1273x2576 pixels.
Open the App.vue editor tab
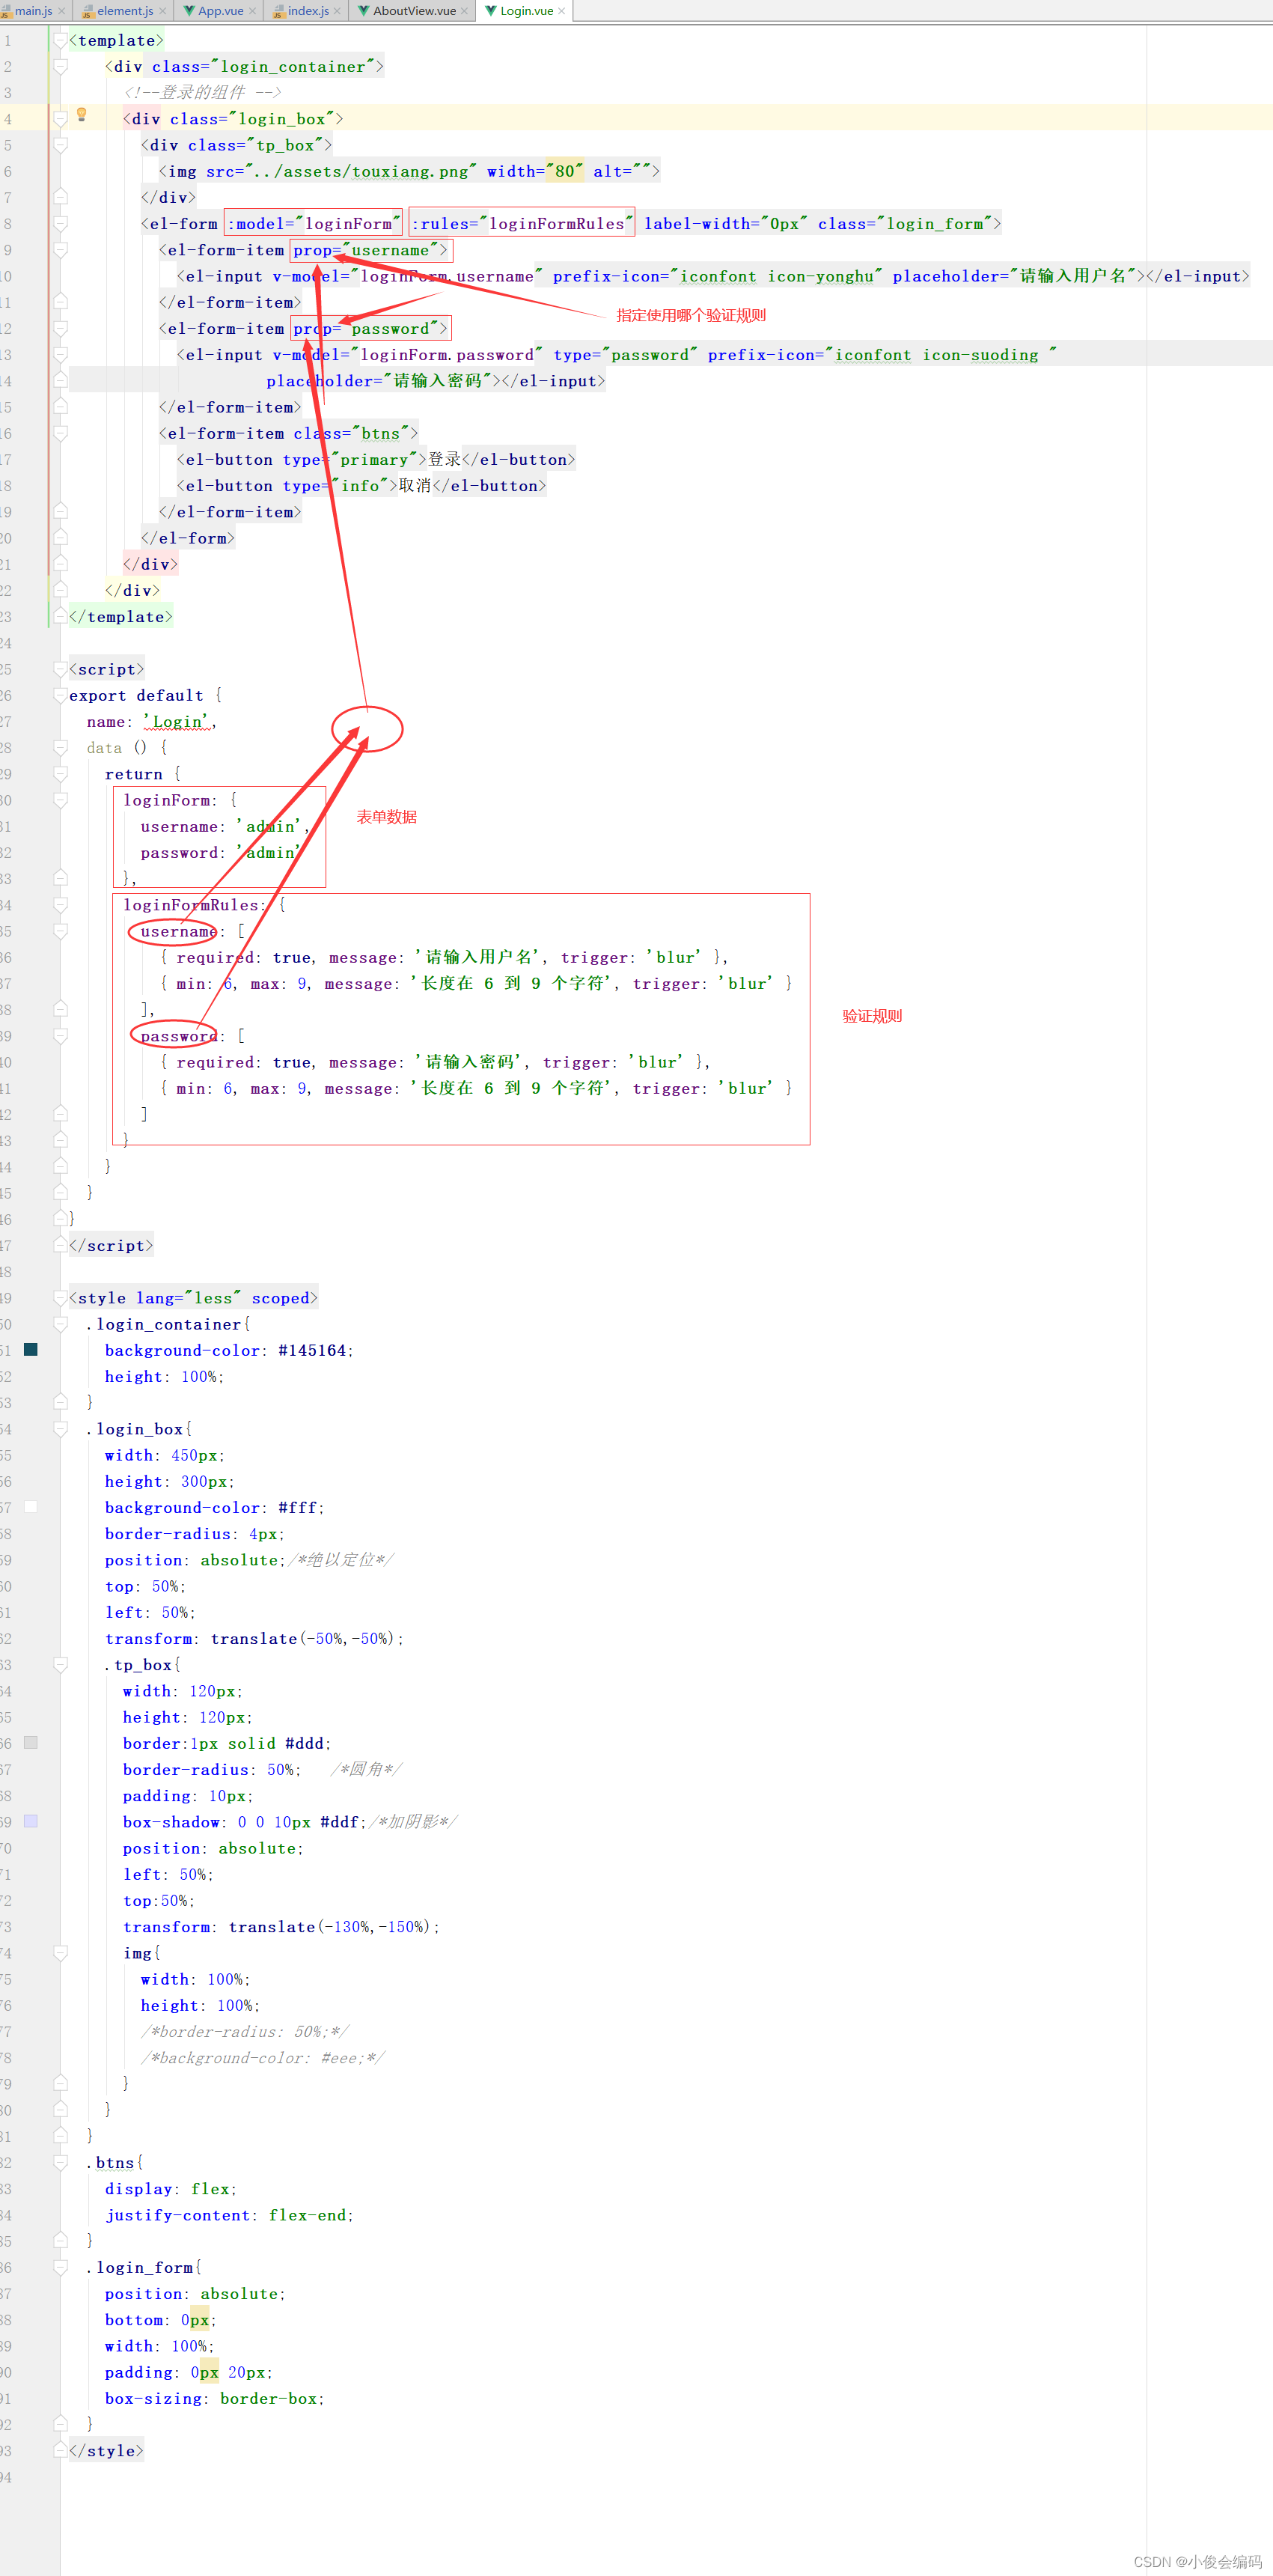pyautogui.click(x=220, y=11)
